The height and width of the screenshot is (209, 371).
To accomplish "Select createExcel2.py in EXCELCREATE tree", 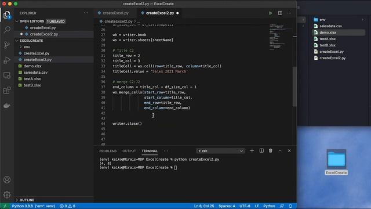I will 38,60.
